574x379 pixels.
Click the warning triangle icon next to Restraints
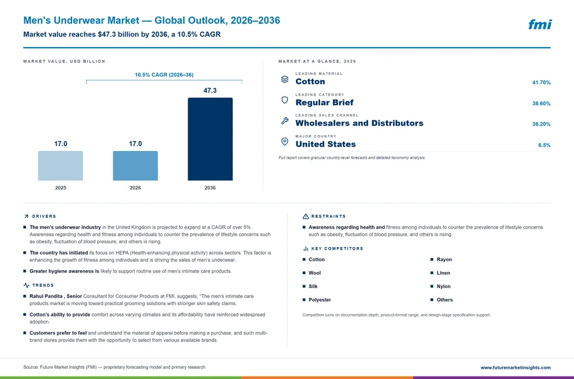tap(305, 217)
